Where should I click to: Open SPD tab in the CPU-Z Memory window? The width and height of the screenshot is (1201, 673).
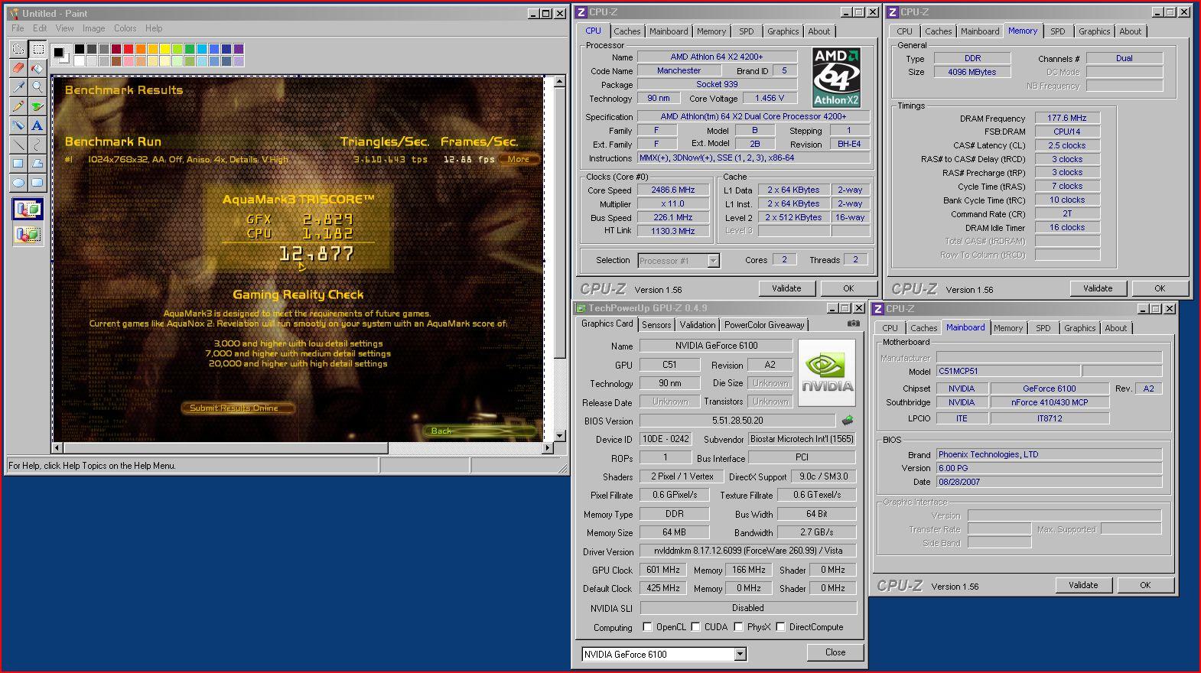pos(1057,31)
